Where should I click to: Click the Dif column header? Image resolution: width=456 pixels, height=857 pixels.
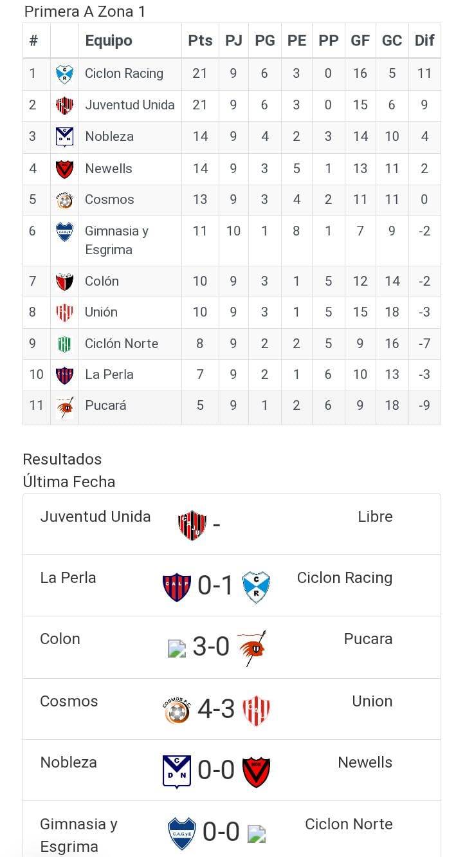point(424,41)
